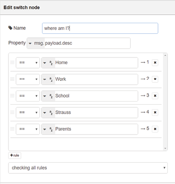Remove the Work rule using its x icon

(155, 79)
